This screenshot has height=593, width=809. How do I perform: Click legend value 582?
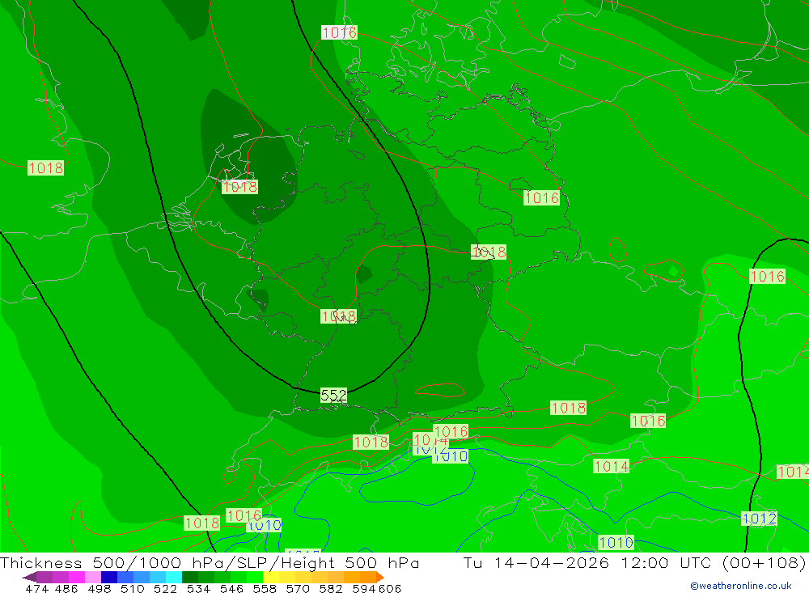click(x=330, y=588)
